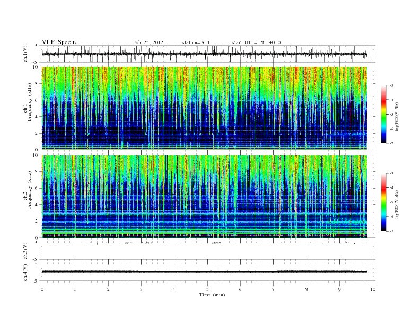Click the "ch.4(V)" axis label
Screen dimensions: 420x325
(25, 272)
